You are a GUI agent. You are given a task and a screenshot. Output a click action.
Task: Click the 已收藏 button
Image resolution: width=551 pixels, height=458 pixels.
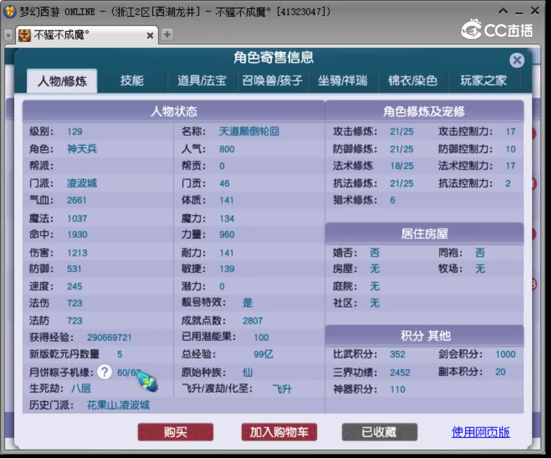click(379, 432)
